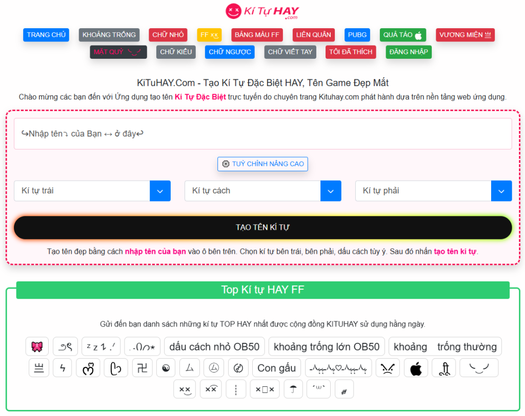This screenshot has height=416, width=525.
Task: Select the heartbeat line symbol
Action: point(338,368)
